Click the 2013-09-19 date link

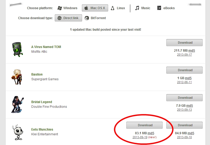[x=140, y=137]
